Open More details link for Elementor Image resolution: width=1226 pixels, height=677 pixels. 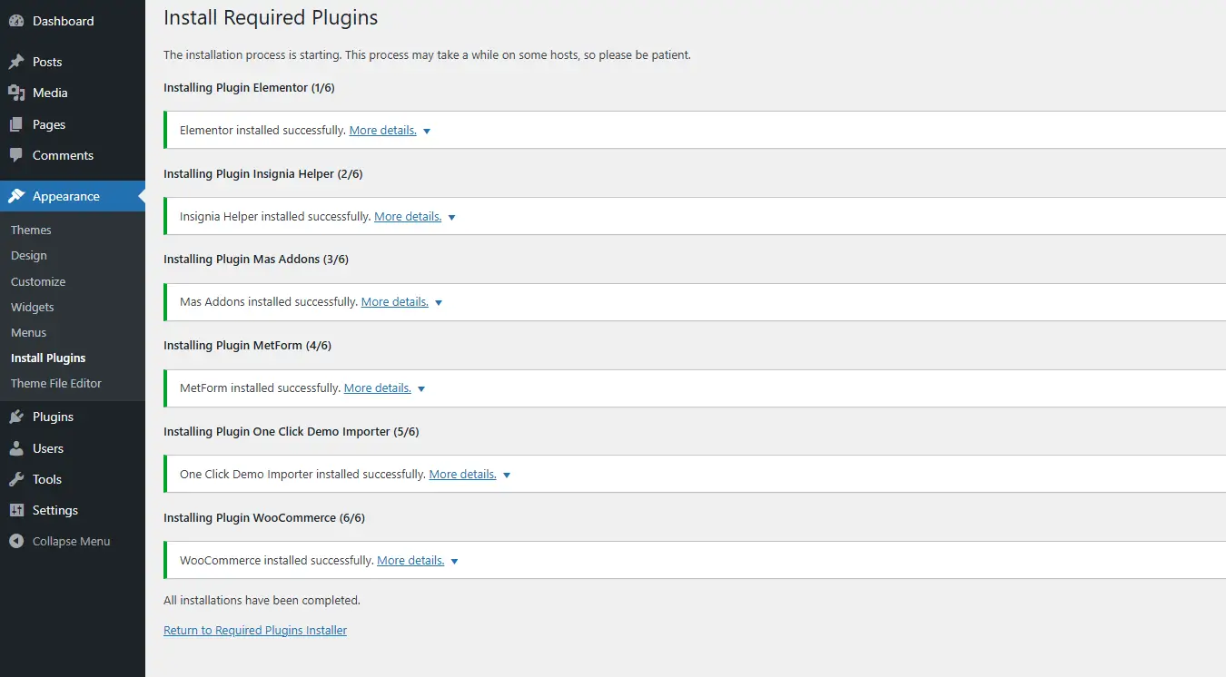click(383, 130)
